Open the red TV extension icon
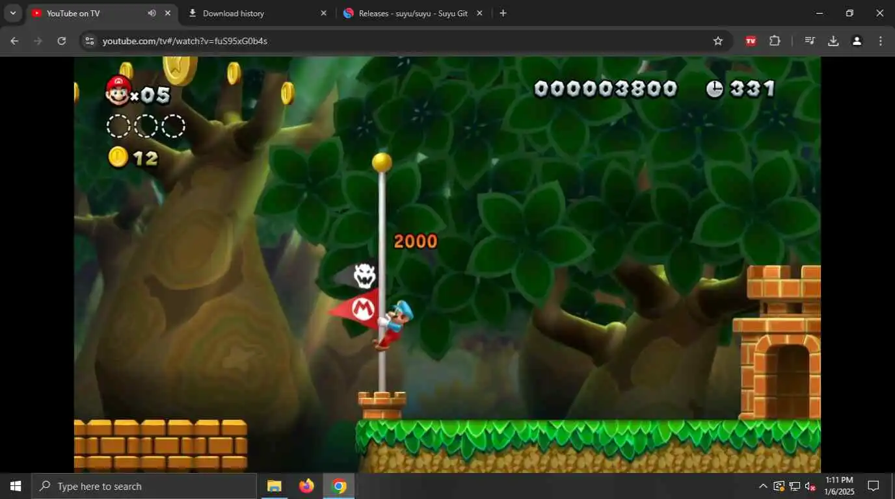 click(751, 41)
